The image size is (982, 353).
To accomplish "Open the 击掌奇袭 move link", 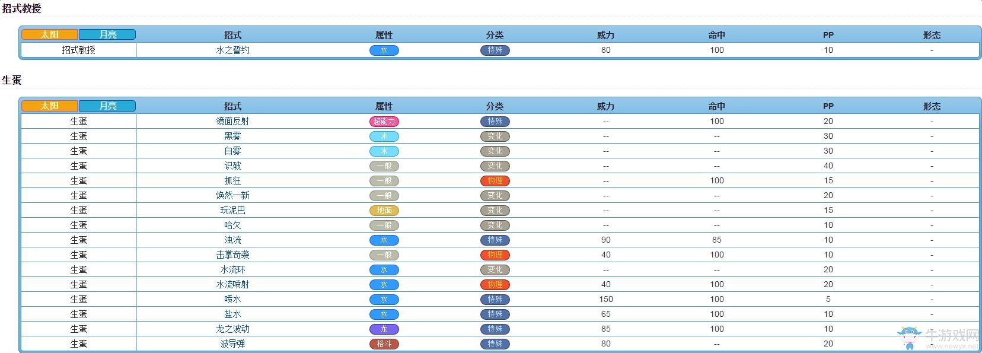I will pos(232,255).
